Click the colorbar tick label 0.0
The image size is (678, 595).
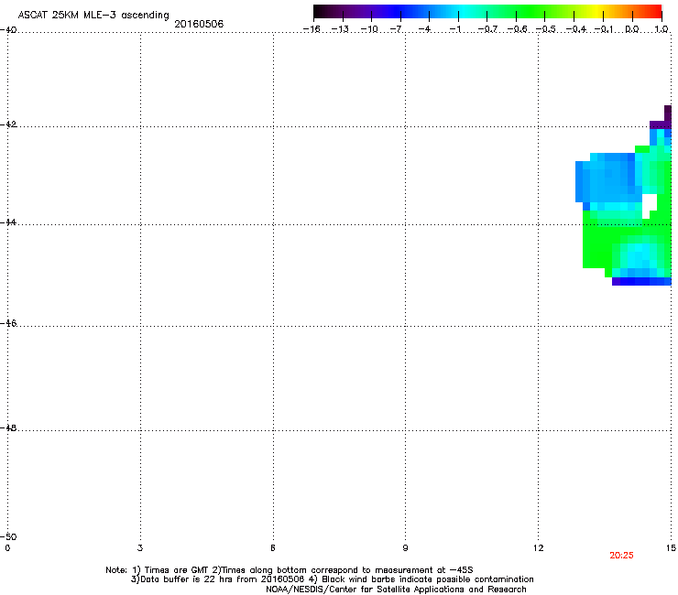[632, 29]
